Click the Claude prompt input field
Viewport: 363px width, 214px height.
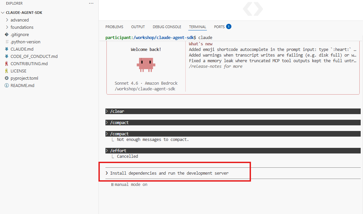[233, 173]
